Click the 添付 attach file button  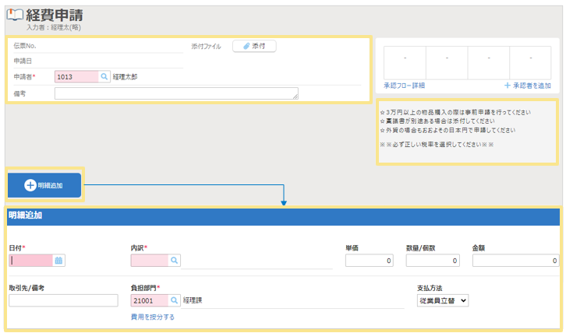[254, 47]
